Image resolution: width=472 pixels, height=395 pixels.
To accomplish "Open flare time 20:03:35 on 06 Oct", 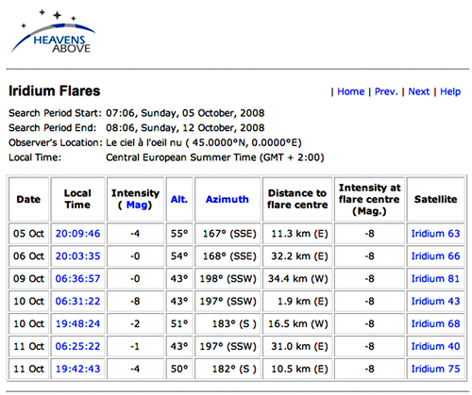I will tap(77, 256).
